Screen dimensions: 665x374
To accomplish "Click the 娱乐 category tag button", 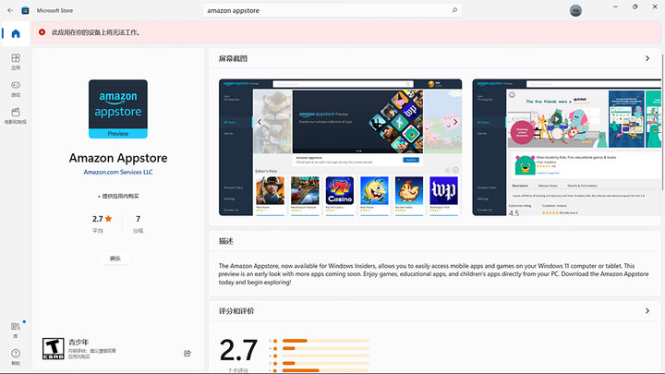I will pyautogui.click(x=115, y=259).
